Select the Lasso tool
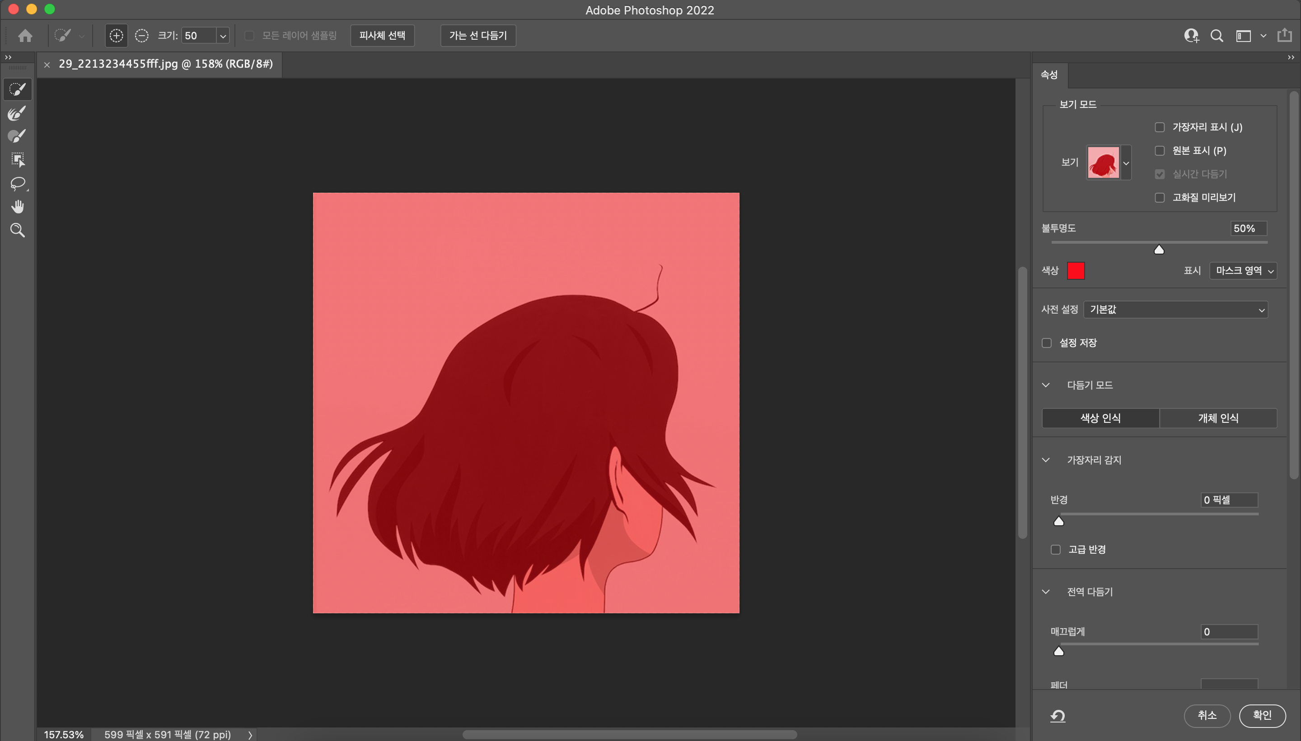 pos(17,183)
